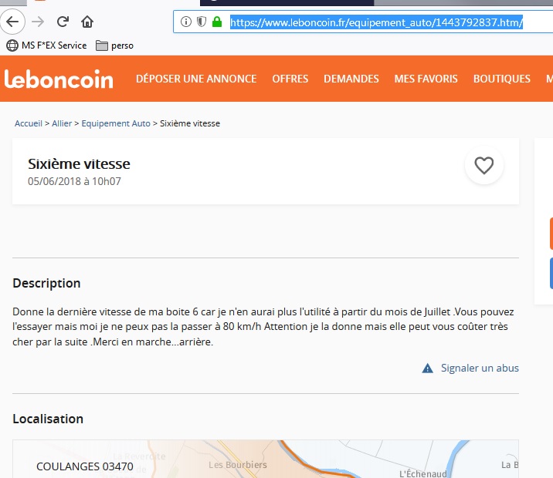Click the tracking protection shield icon
553x478 pixels.
click(x=202, y=22)
